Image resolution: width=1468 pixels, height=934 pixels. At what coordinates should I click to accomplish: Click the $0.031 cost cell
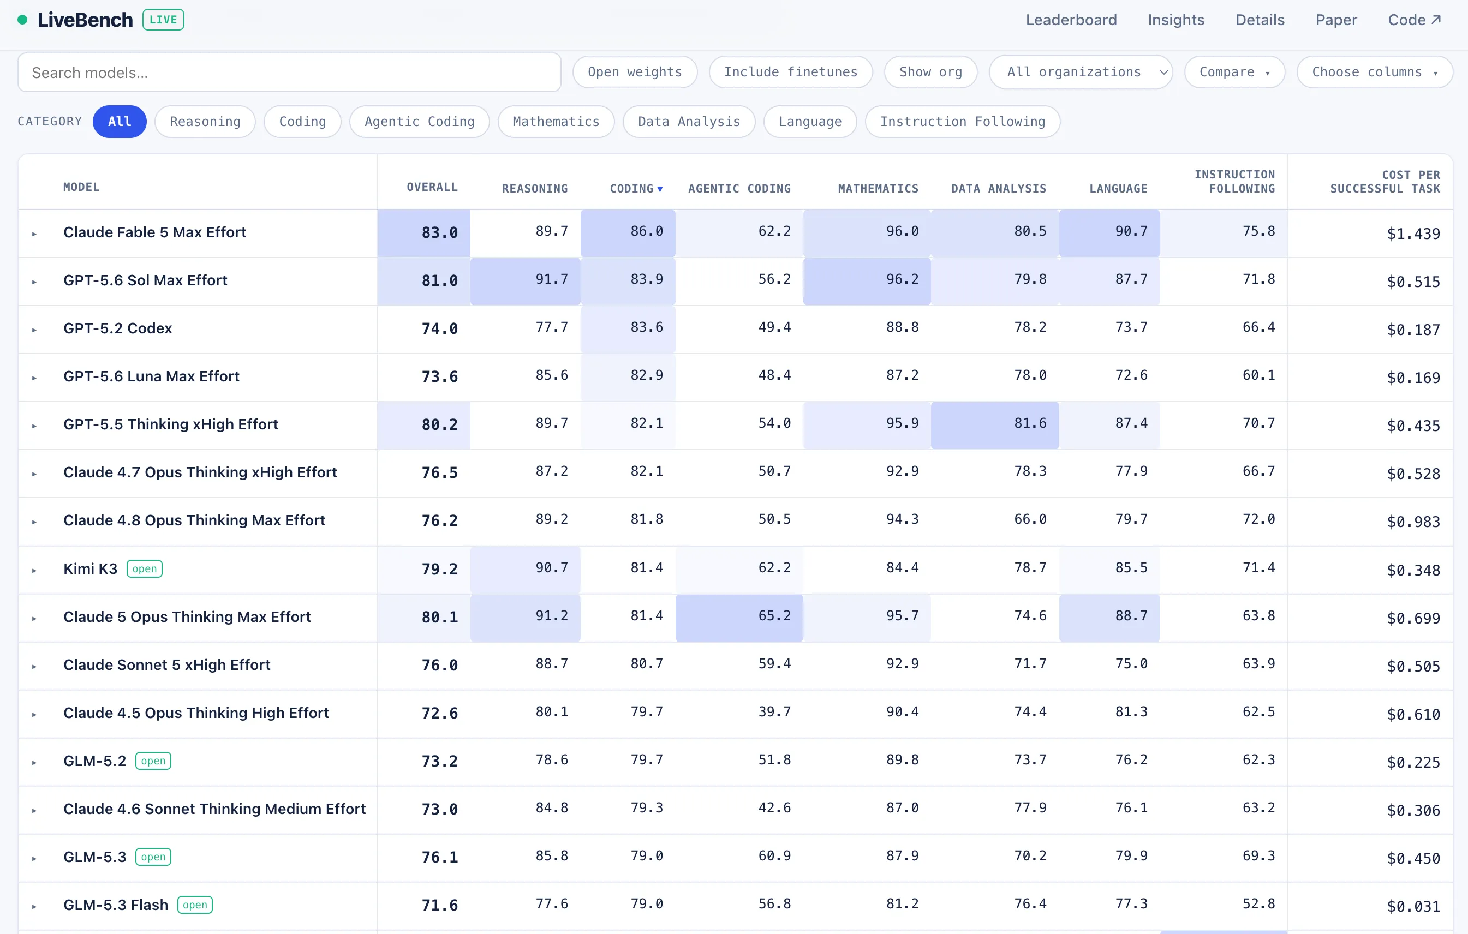tap(1413, 907)
